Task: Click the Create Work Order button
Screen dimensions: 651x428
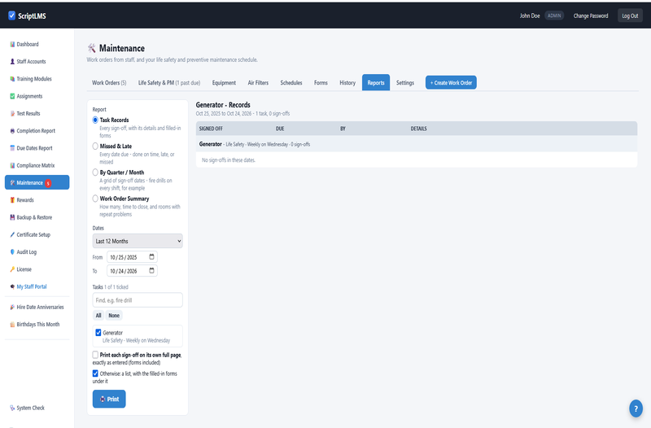Action: point(451,83)
